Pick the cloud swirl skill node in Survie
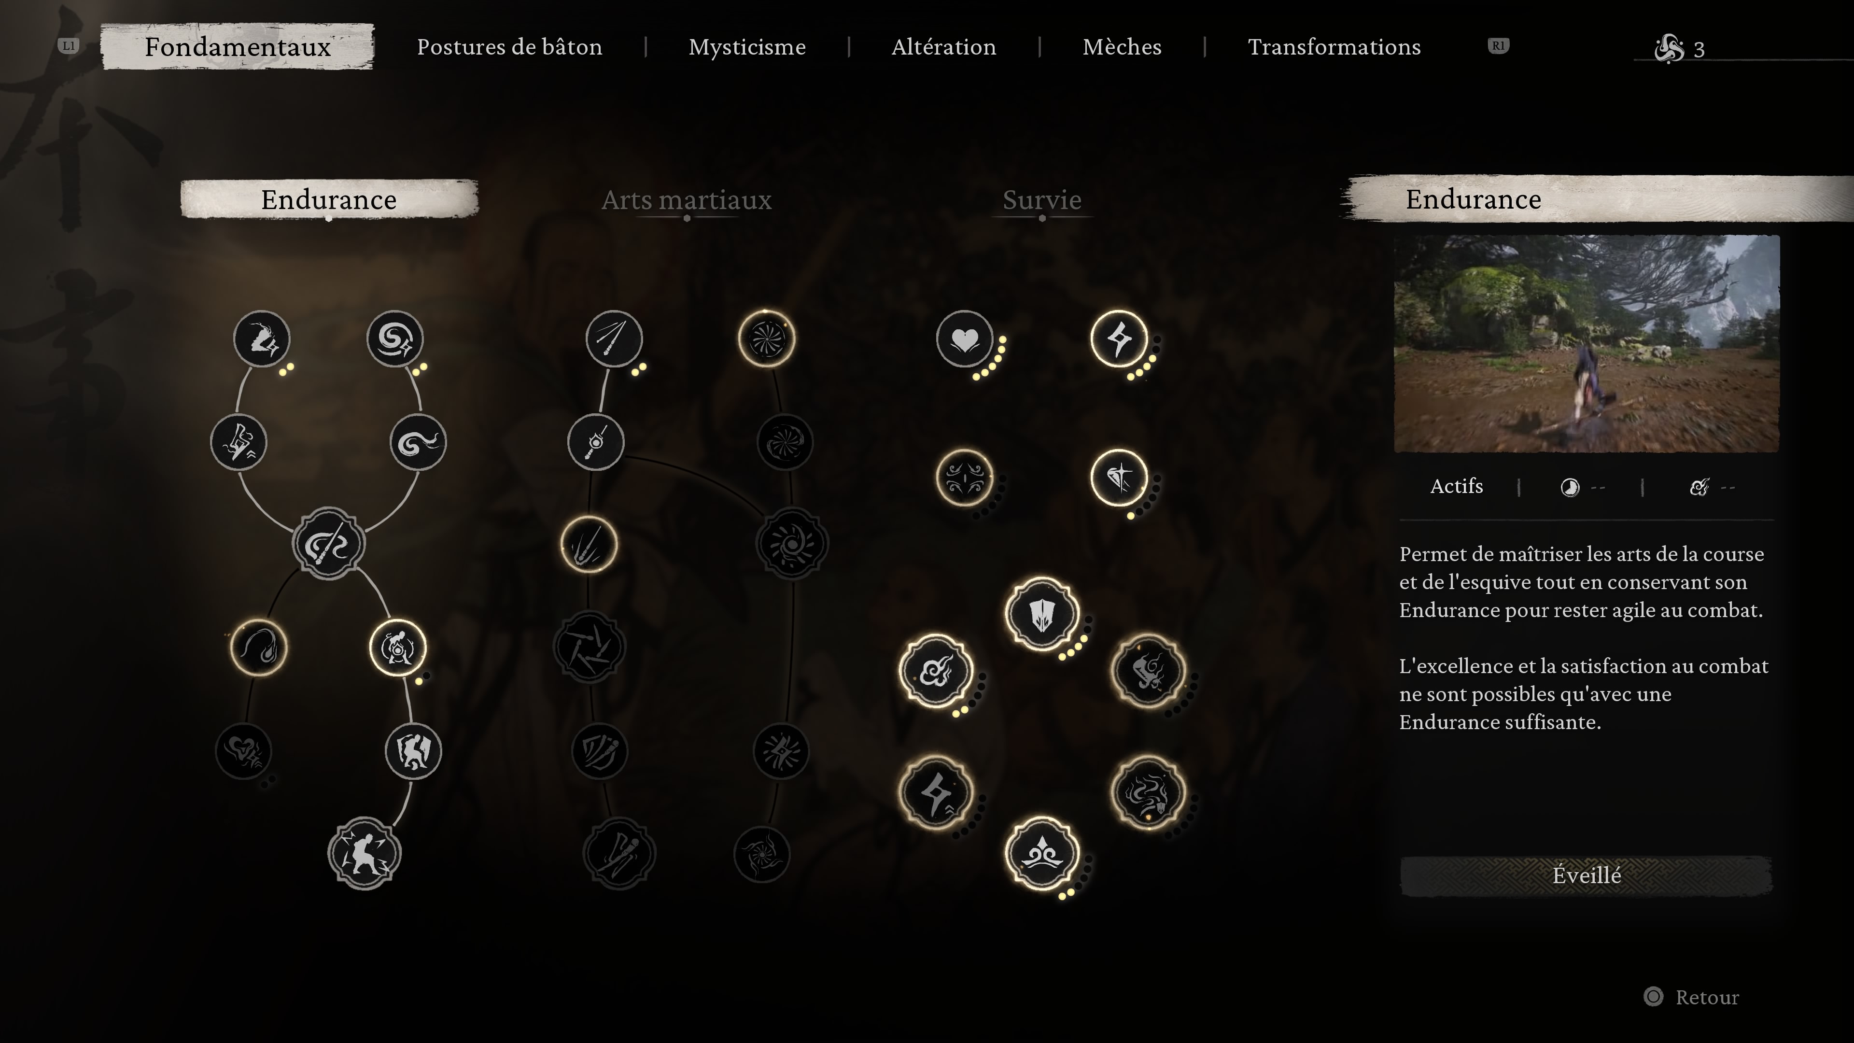1854x1043 pixels. (936, 671)
